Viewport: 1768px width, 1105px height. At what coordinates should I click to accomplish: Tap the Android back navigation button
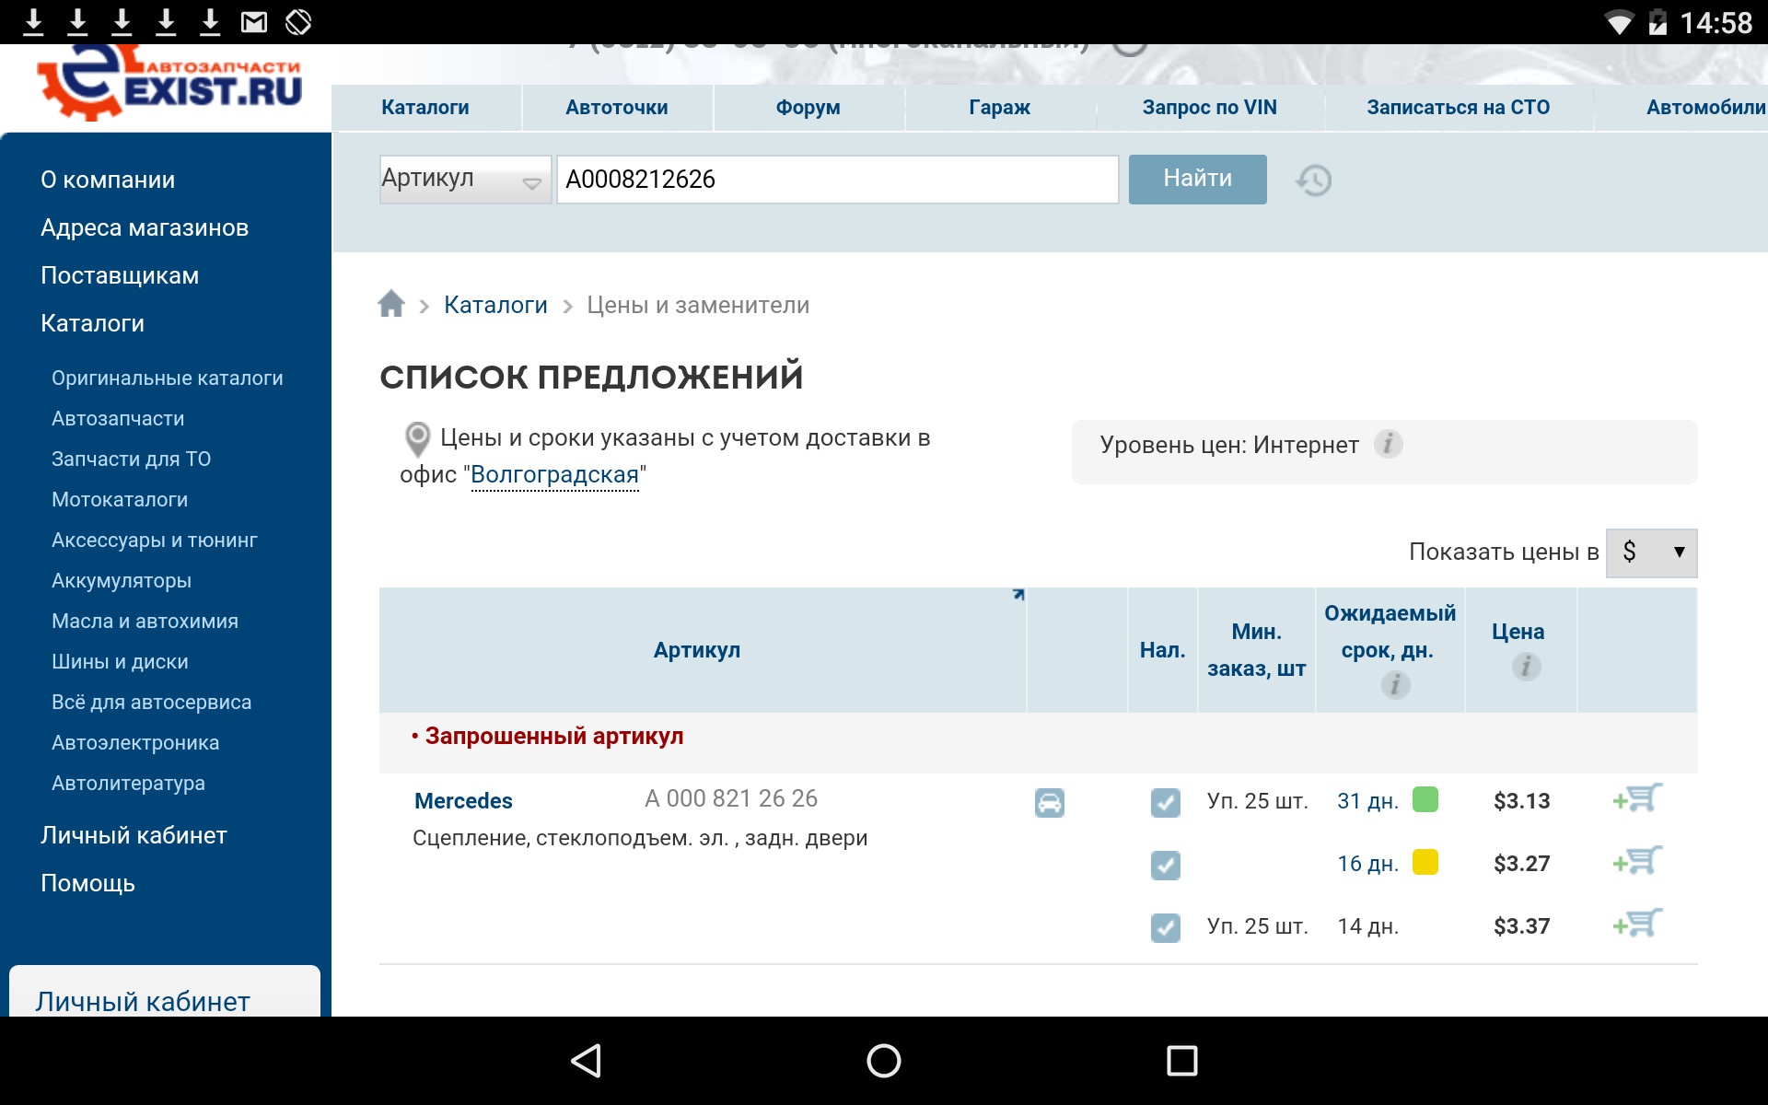(587, 1061)
